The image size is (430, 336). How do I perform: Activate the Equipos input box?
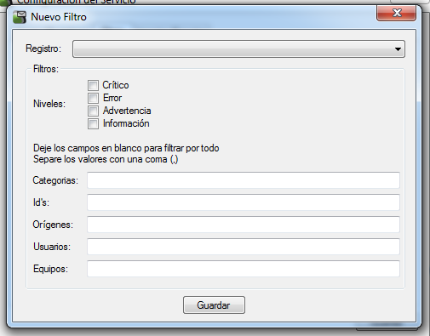click(244, 269)
